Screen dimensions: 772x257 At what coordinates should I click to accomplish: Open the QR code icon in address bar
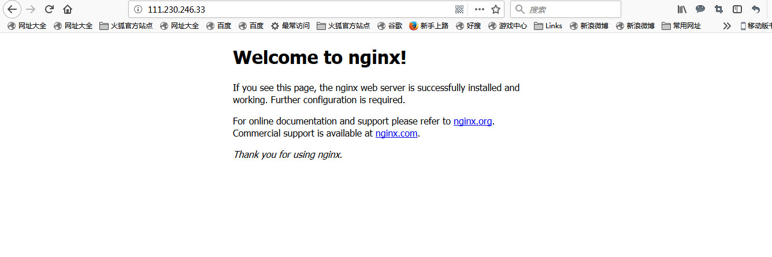pyautogui.click(x=459, y=9)
